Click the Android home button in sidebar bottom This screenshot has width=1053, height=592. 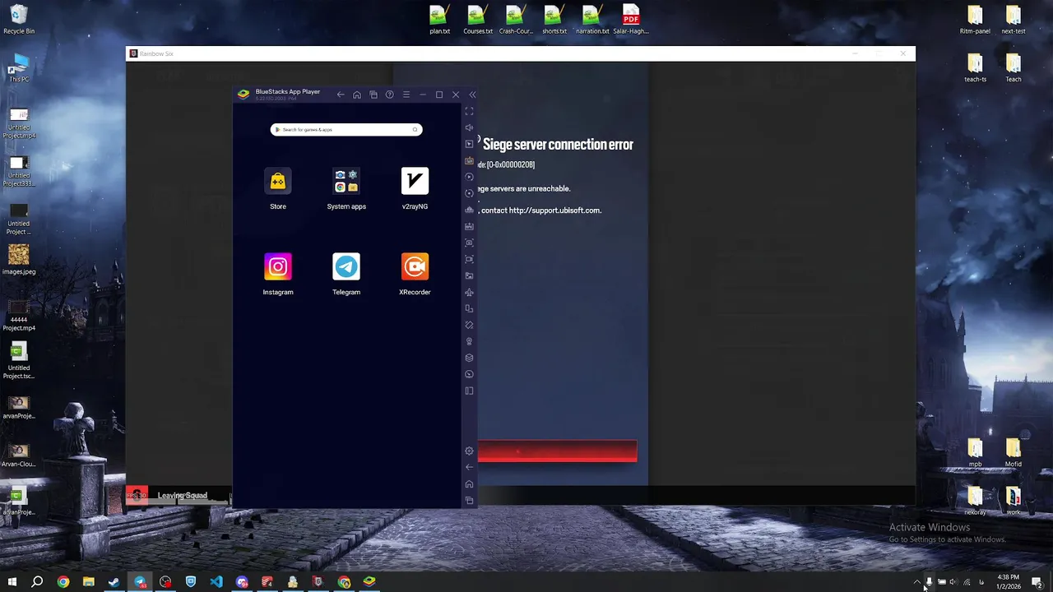coord(470,483)
